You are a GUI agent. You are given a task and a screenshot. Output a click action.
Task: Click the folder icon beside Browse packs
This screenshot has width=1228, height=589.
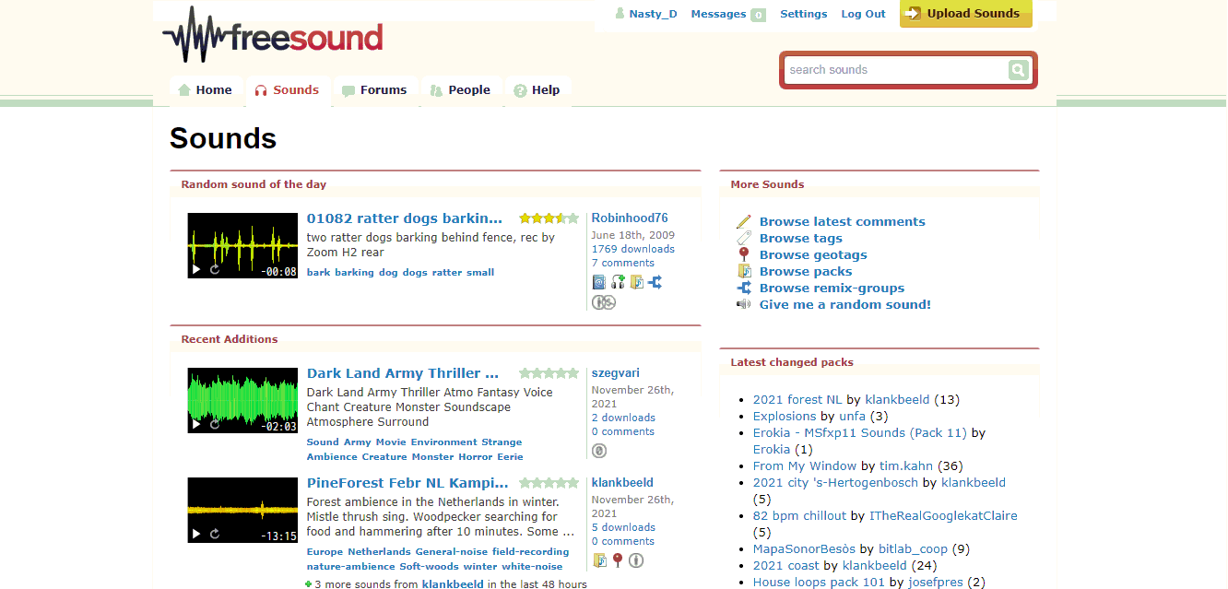744,272
